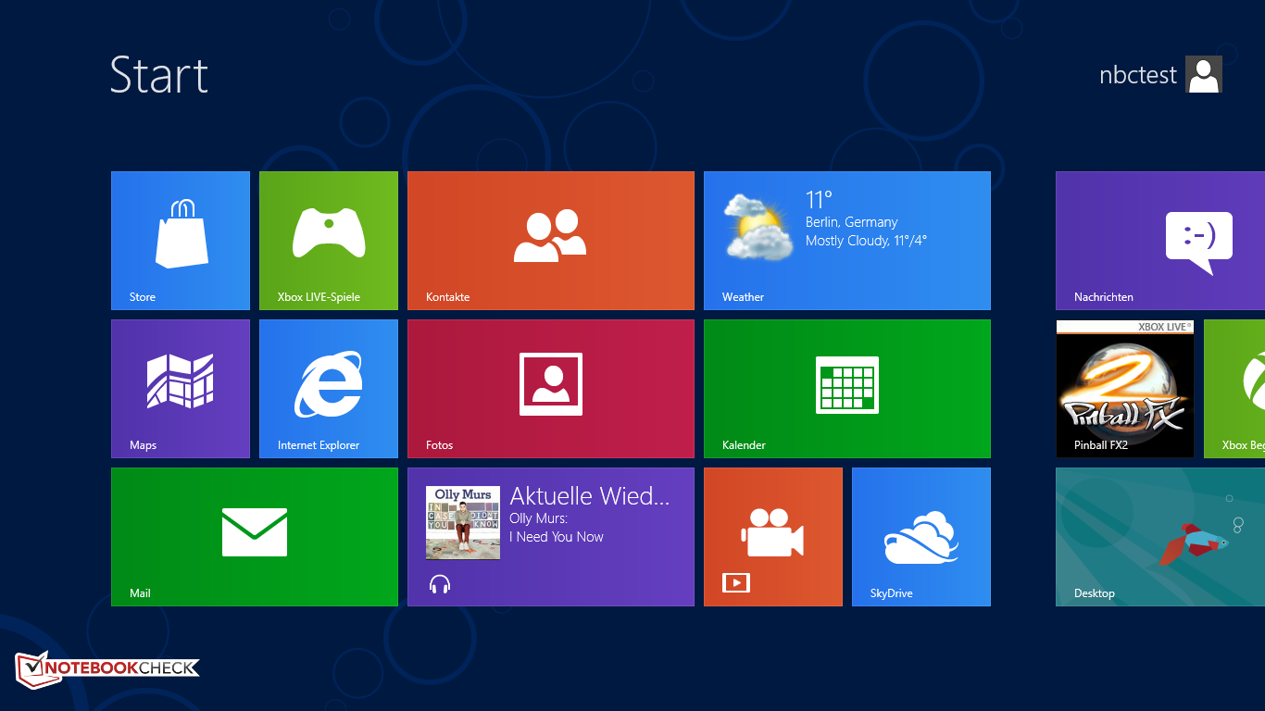
Task: Open the Store shopping bag tile
Action: tap(181, 241)
